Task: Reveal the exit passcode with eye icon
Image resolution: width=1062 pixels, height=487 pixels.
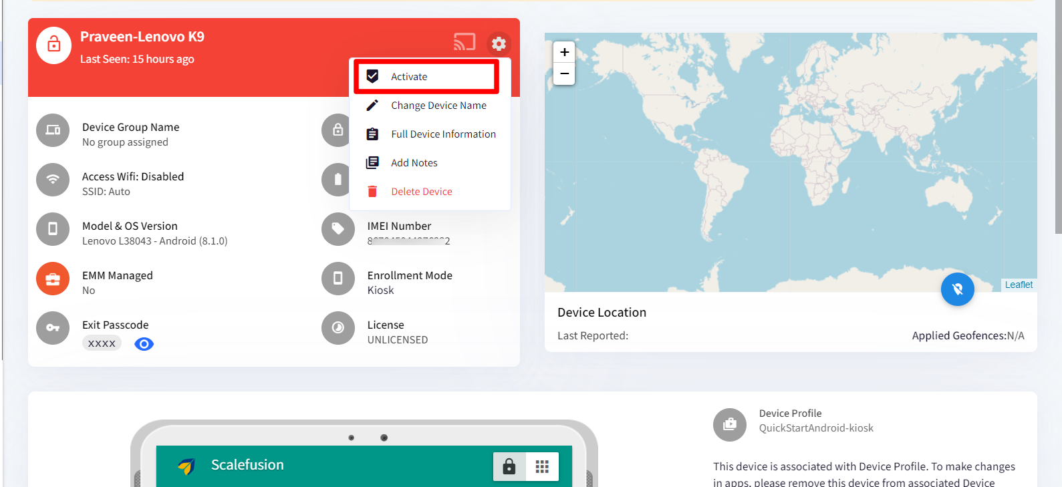Action: pyautogui.click(x=144, y=344)
